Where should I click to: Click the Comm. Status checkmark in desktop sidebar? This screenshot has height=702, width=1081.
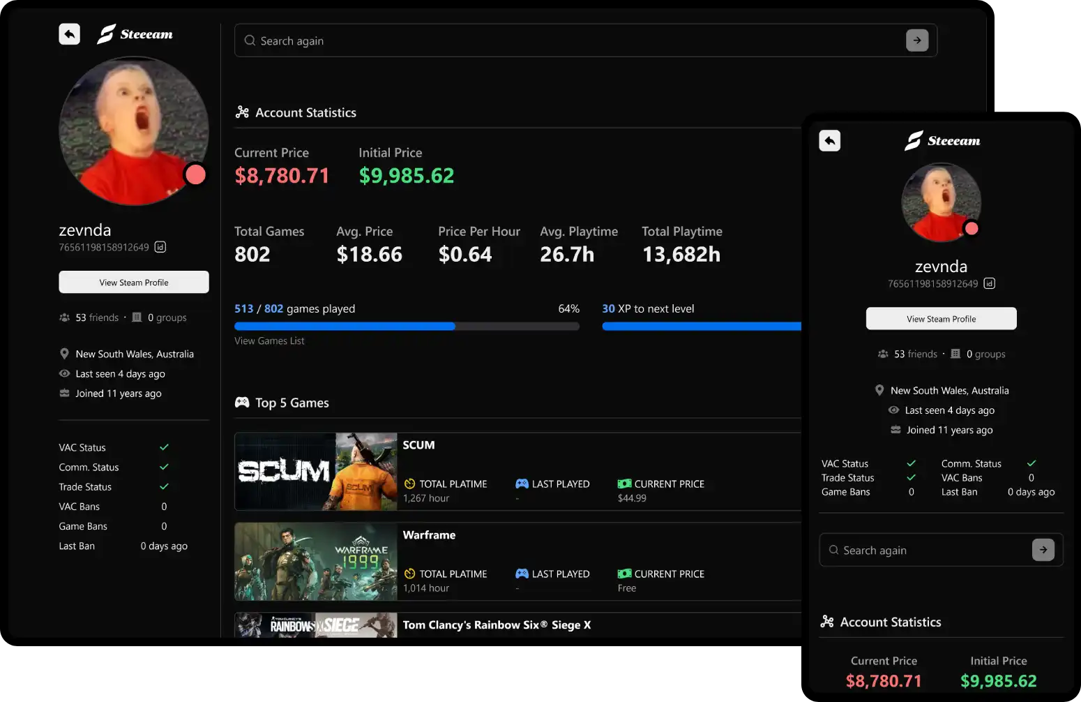[x=164, y=467]
